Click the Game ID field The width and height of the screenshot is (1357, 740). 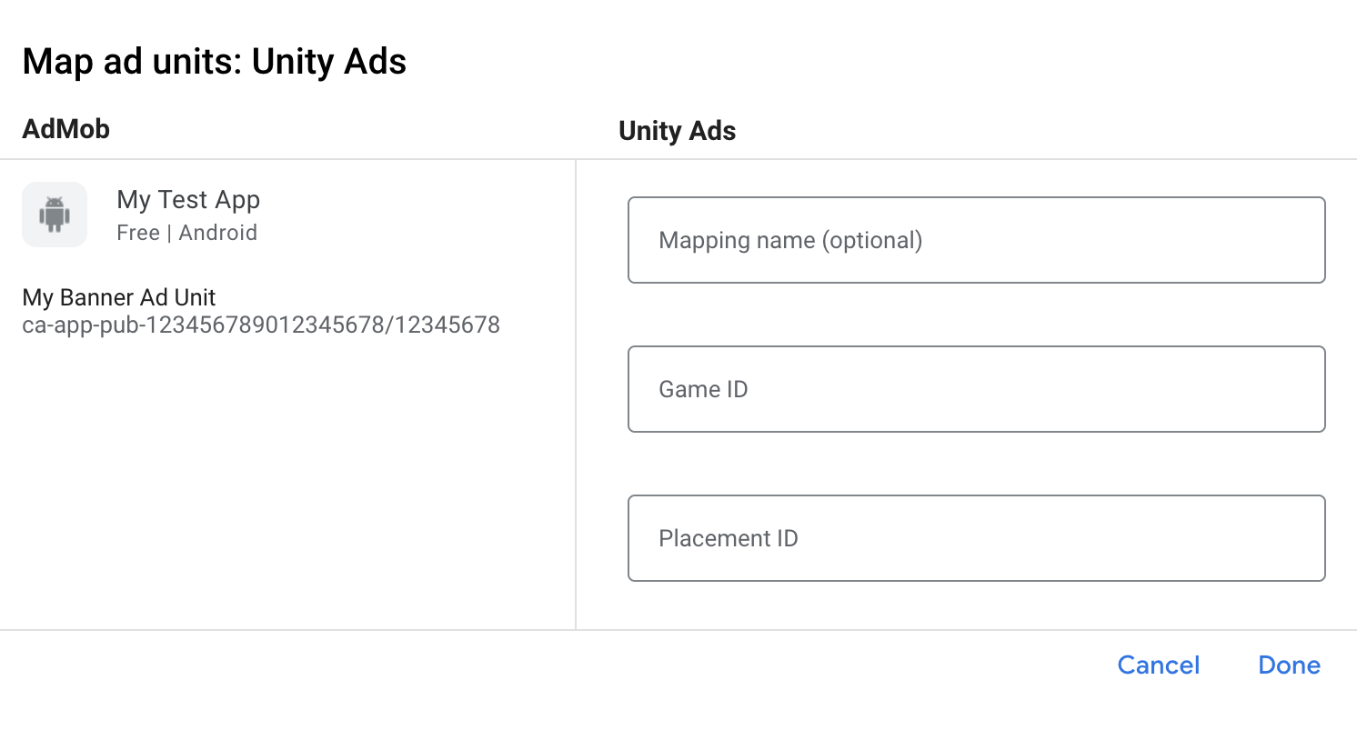click(x=976, y=389)
